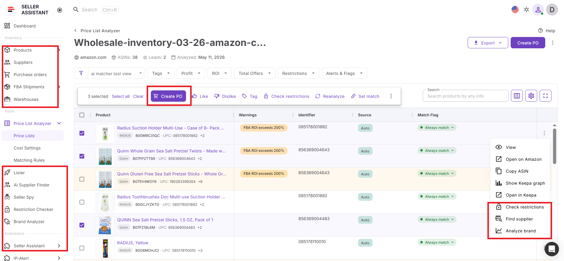The width and height of the screenshot is (564, 261).
Task: Choose Copy ASIN from menu
Action: point(520,171)
